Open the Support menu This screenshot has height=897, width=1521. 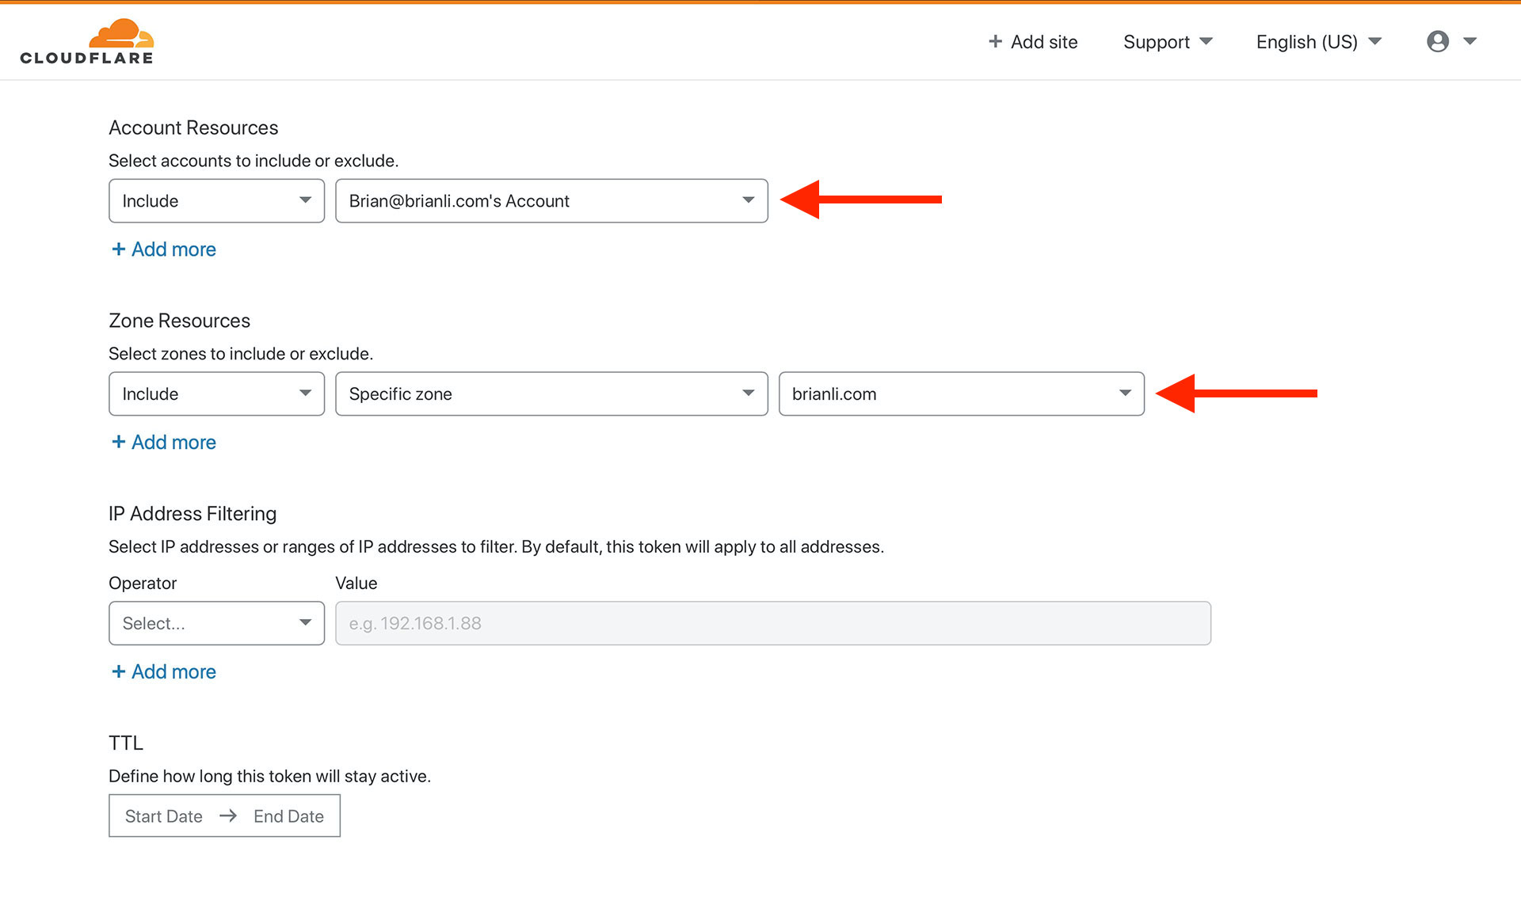(x=1168, y=42)
